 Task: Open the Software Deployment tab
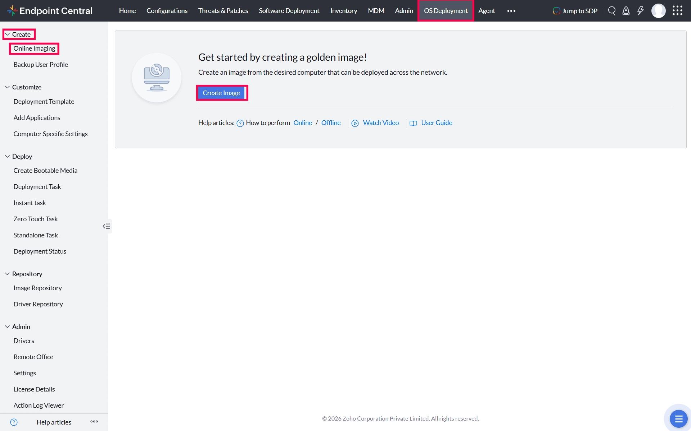289,11
